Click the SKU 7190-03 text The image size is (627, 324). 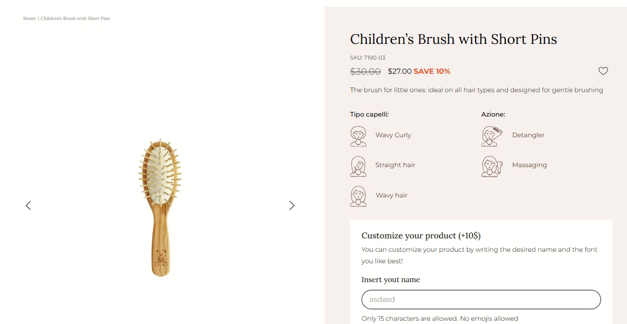point(367,58)
